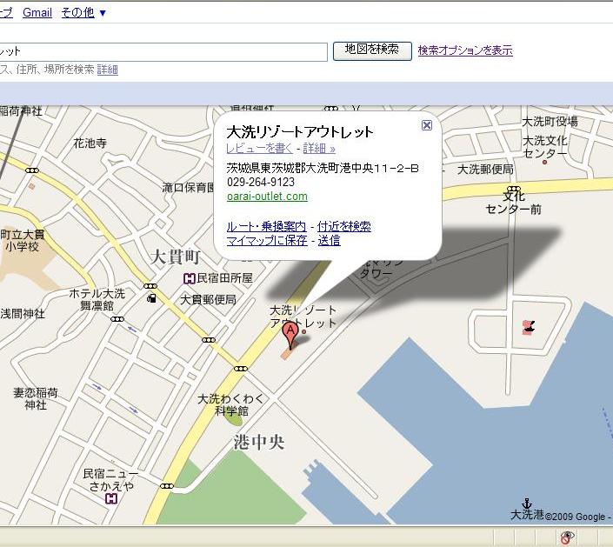Viewport: 613px width, 547px height.
Task: Click the ferry terminal icon on pier
Action: (x=529, y=327)
